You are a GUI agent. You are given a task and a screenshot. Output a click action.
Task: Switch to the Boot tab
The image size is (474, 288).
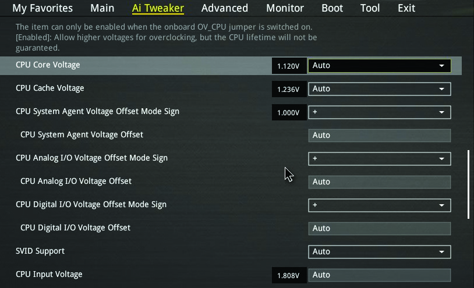pos(332,8)
